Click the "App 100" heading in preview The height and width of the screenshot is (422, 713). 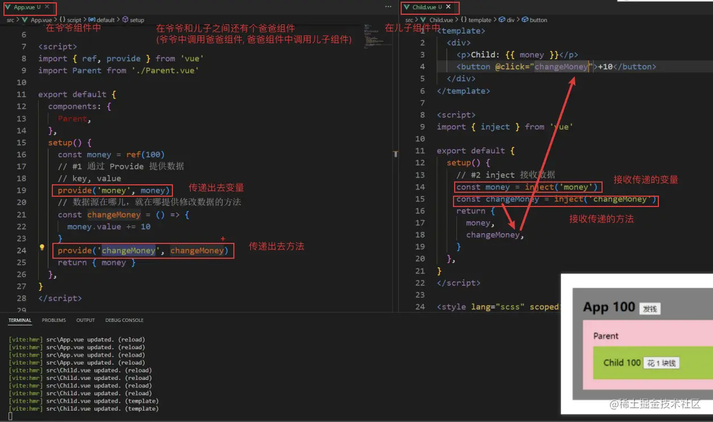click(609, 307)
